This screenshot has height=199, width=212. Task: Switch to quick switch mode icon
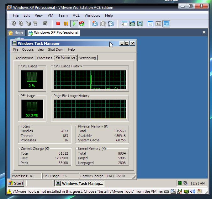point(132,24)
